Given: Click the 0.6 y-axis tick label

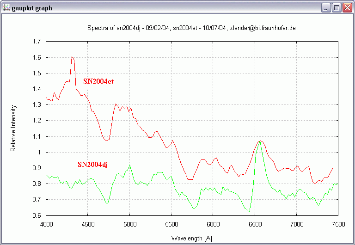Looking at the screenshot, I should [x=37, y=215].
